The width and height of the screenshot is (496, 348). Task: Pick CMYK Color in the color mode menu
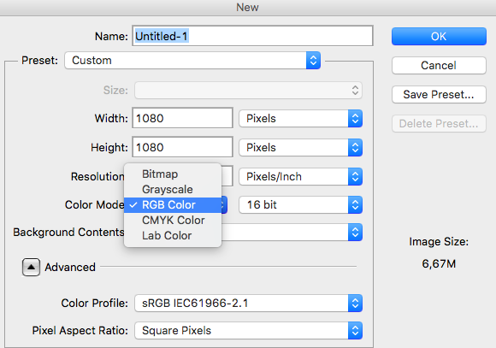pos(173,221)
